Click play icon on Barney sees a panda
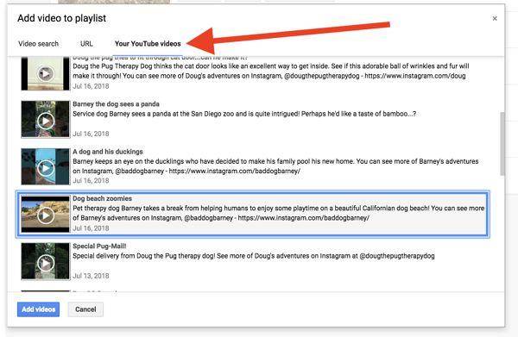Viewport: 518px width, 337px height. point(46,121)
